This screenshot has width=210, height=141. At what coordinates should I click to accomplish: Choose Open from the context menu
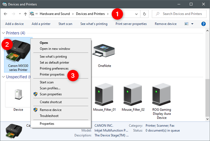61,43
